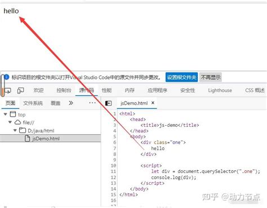The width and height of the screenshot is (267, 208).
Task: Click the 不再显示 button
Action: 211,77
